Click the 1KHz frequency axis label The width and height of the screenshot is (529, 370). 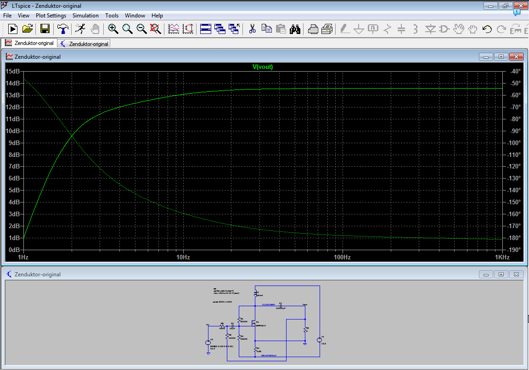coord(502,258)
